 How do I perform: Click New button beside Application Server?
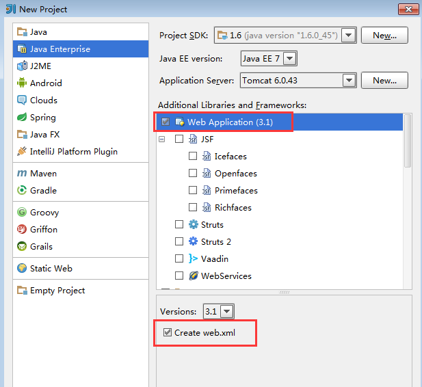click(x=384, y=81)
